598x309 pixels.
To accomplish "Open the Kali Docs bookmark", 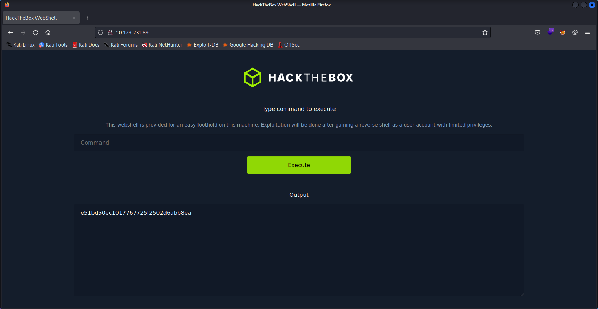I will (x=86, y=45).
